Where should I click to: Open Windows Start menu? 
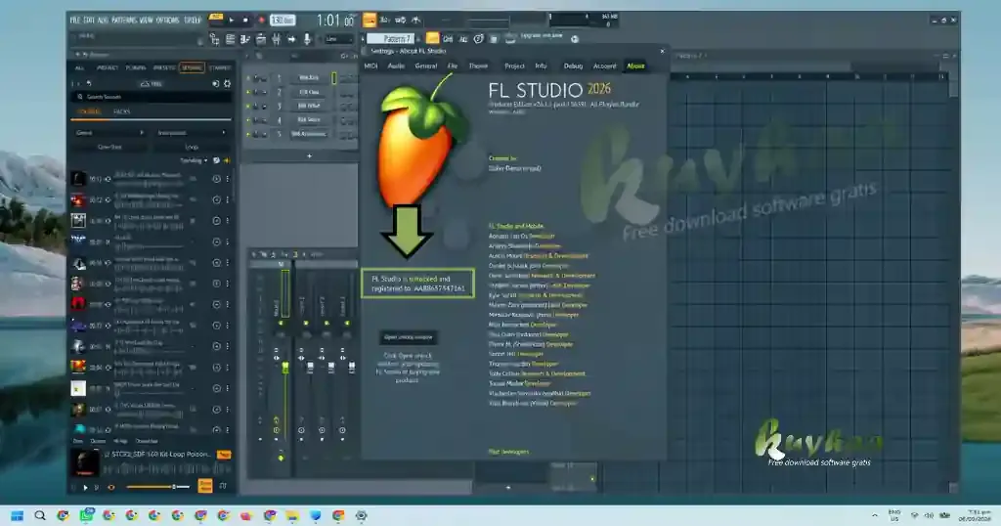point(18,516)
